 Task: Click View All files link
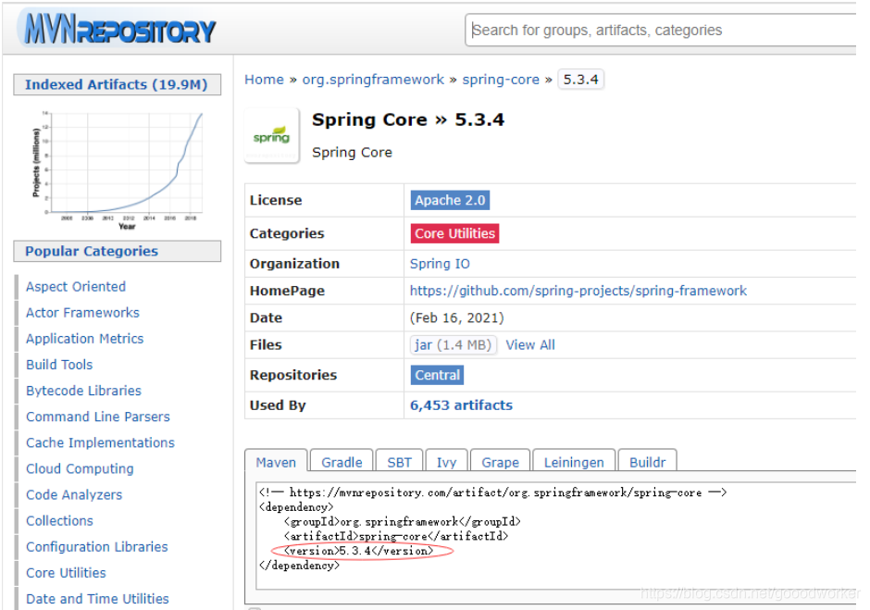[x=530, y=345]
